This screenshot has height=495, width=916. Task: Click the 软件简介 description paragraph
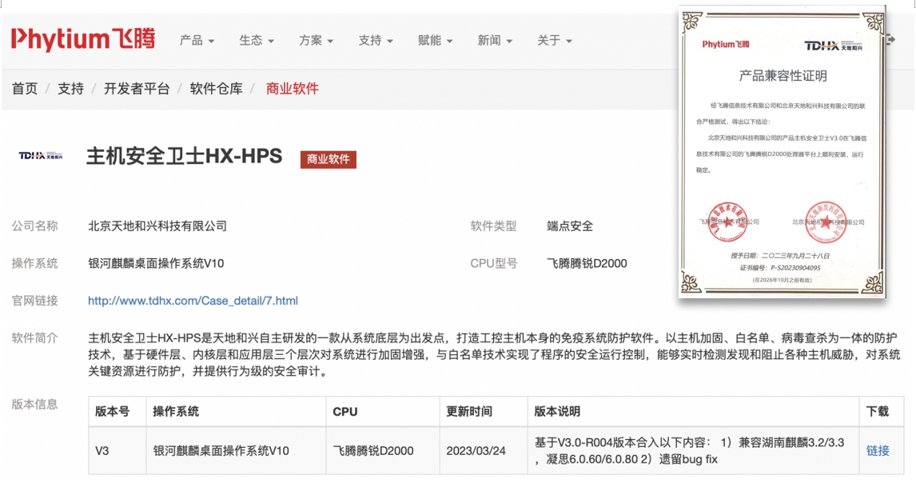(x=494, y=355)
